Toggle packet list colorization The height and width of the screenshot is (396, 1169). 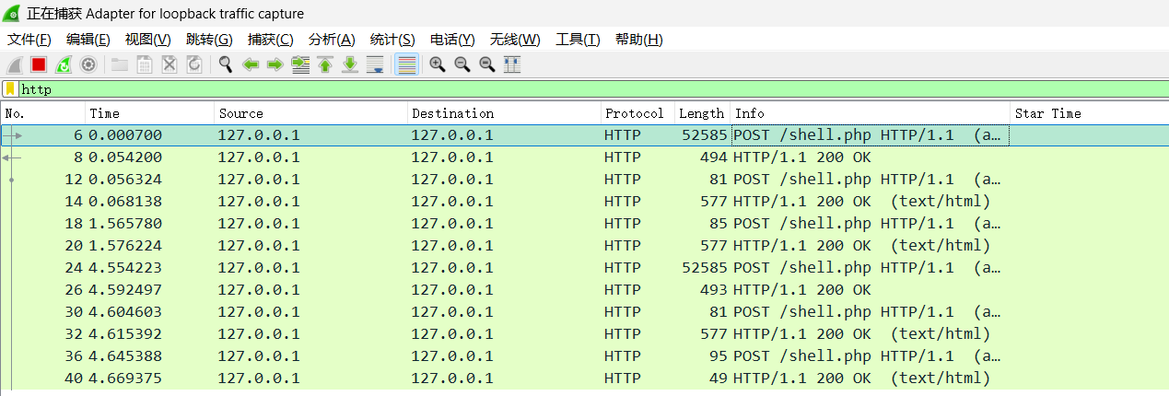(x=406, y=64)
